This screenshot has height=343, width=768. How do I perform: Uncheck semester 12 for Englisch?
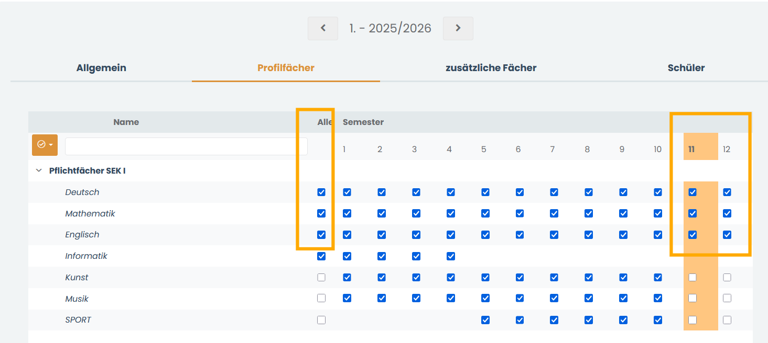(727, 235)
